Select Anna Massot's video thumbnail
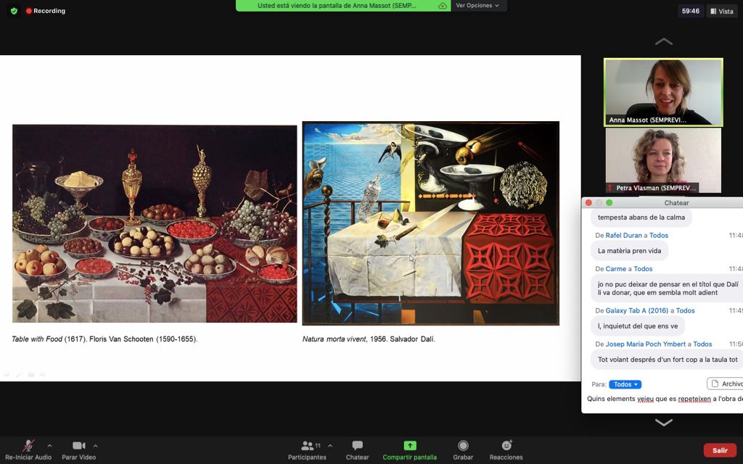Screen dimensions: 743x464 tap(663, 92)
